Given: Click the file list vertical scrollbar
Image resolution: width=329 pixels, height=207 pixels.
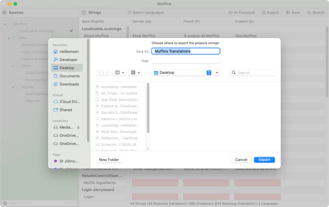Looking at the screenshot, I should [148, 108].
